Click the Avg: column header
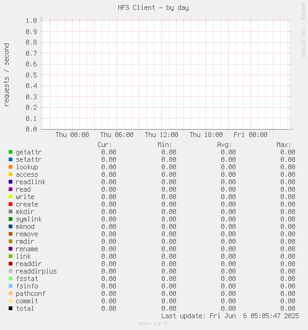Image resolution: width=308 pixels, height=330 pixels. [224, 145]
